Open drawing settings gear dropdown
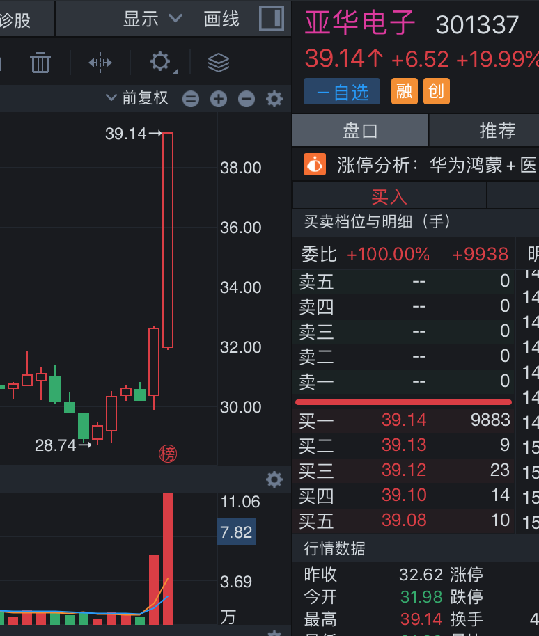The height and width of the screenshot is (636, 539). (162, 63)
